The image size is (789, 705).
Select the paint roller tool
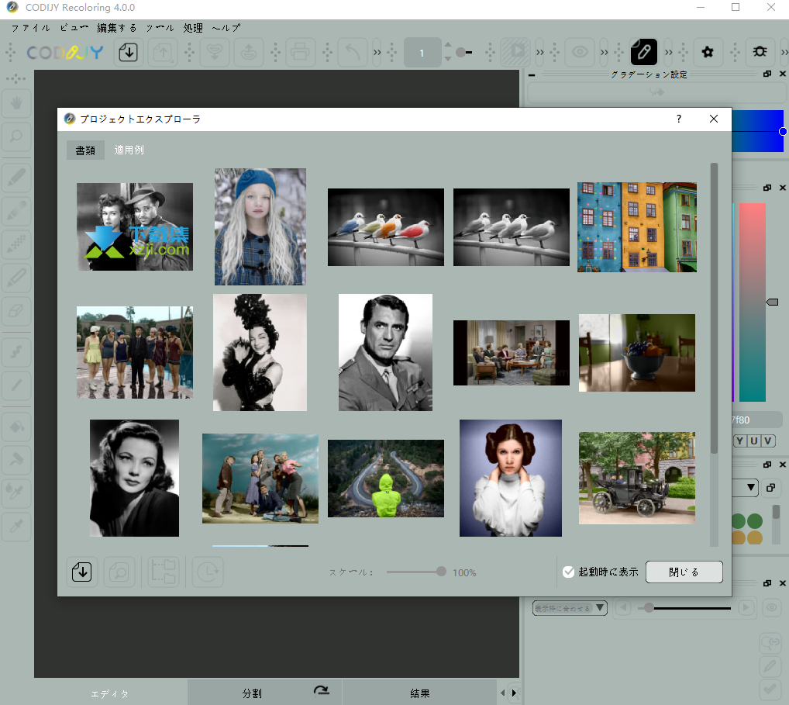16,460
